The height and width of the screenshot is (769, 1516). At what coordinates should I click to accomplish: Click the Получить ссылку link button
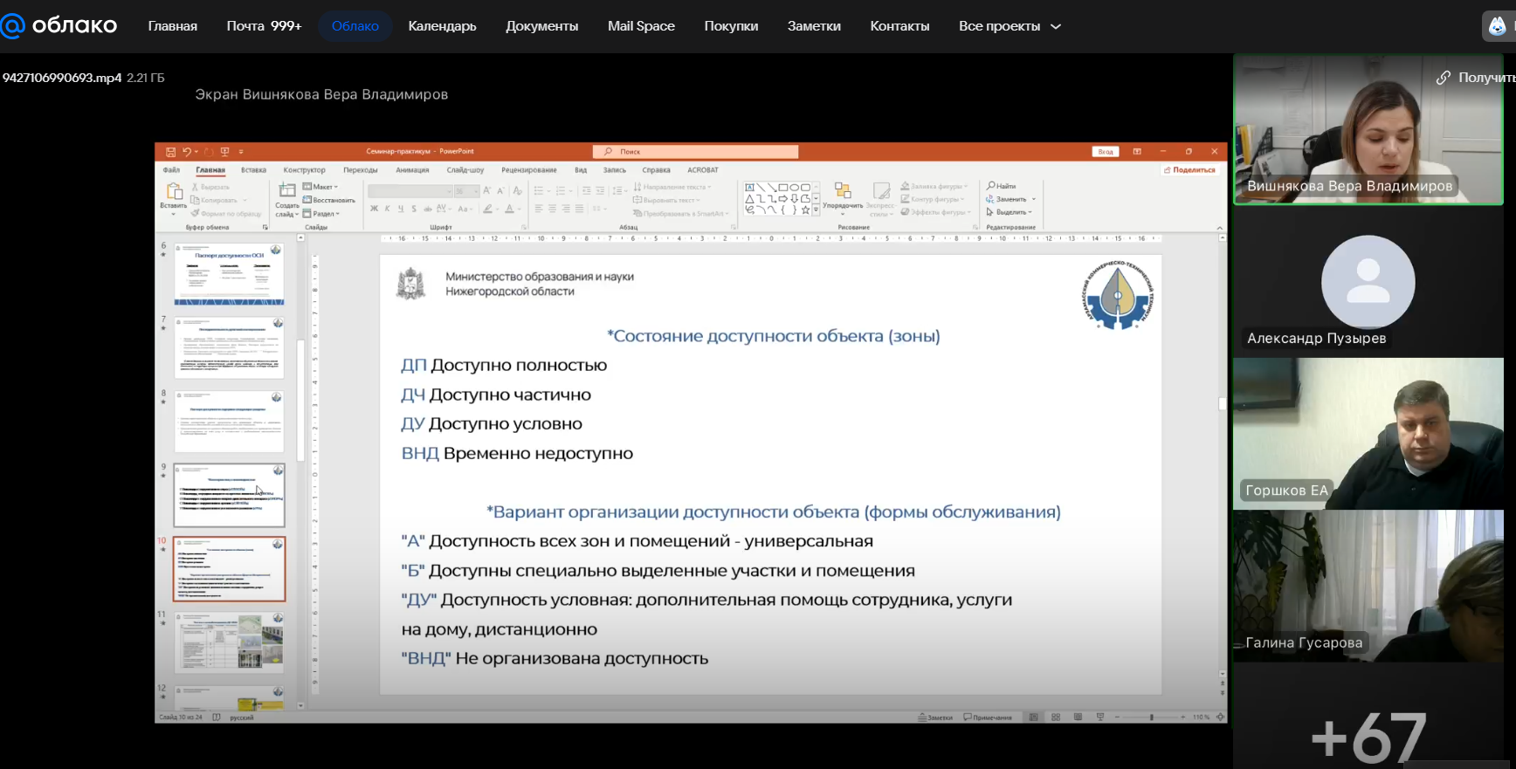1476,78
